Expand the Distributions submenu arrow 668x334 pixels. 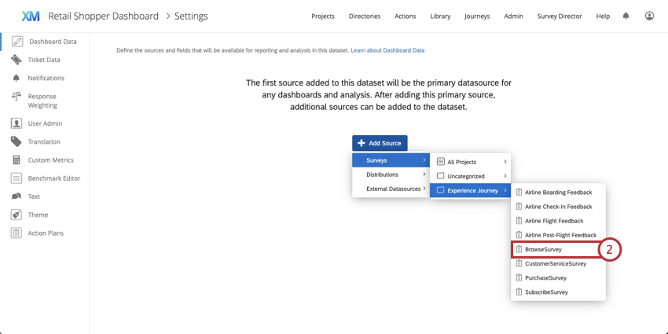[x=424, y=174]
